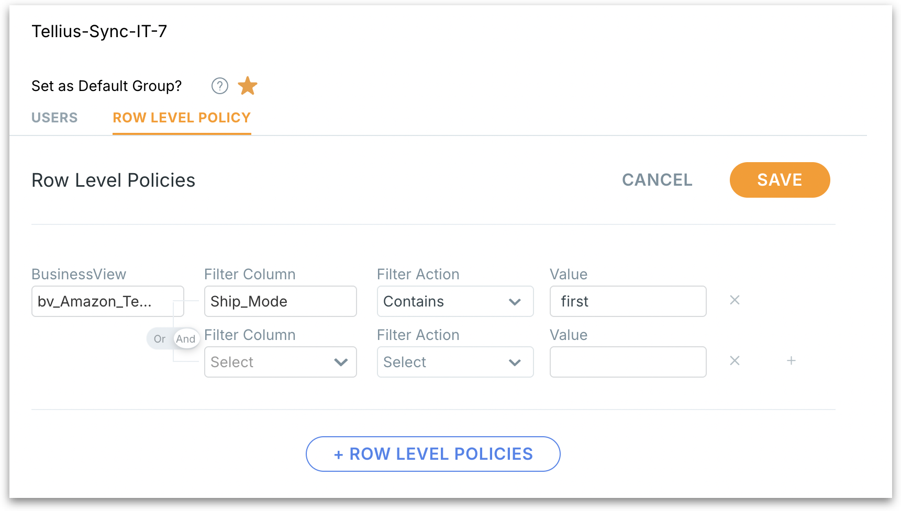This screenshot has height=511, width=901.
Task: Click the Save button
Action: pos(780,180)
